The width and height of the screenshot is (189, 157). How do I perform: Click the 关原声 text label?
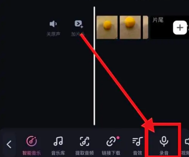(53, 34)
